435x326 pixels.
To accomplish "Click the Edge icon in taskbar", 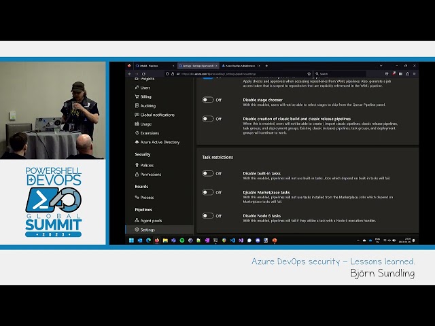I will click(x=148, y=240).
